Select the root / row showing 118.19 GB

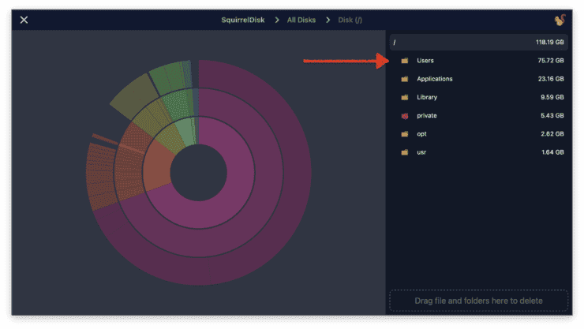[x=478, y=42]
